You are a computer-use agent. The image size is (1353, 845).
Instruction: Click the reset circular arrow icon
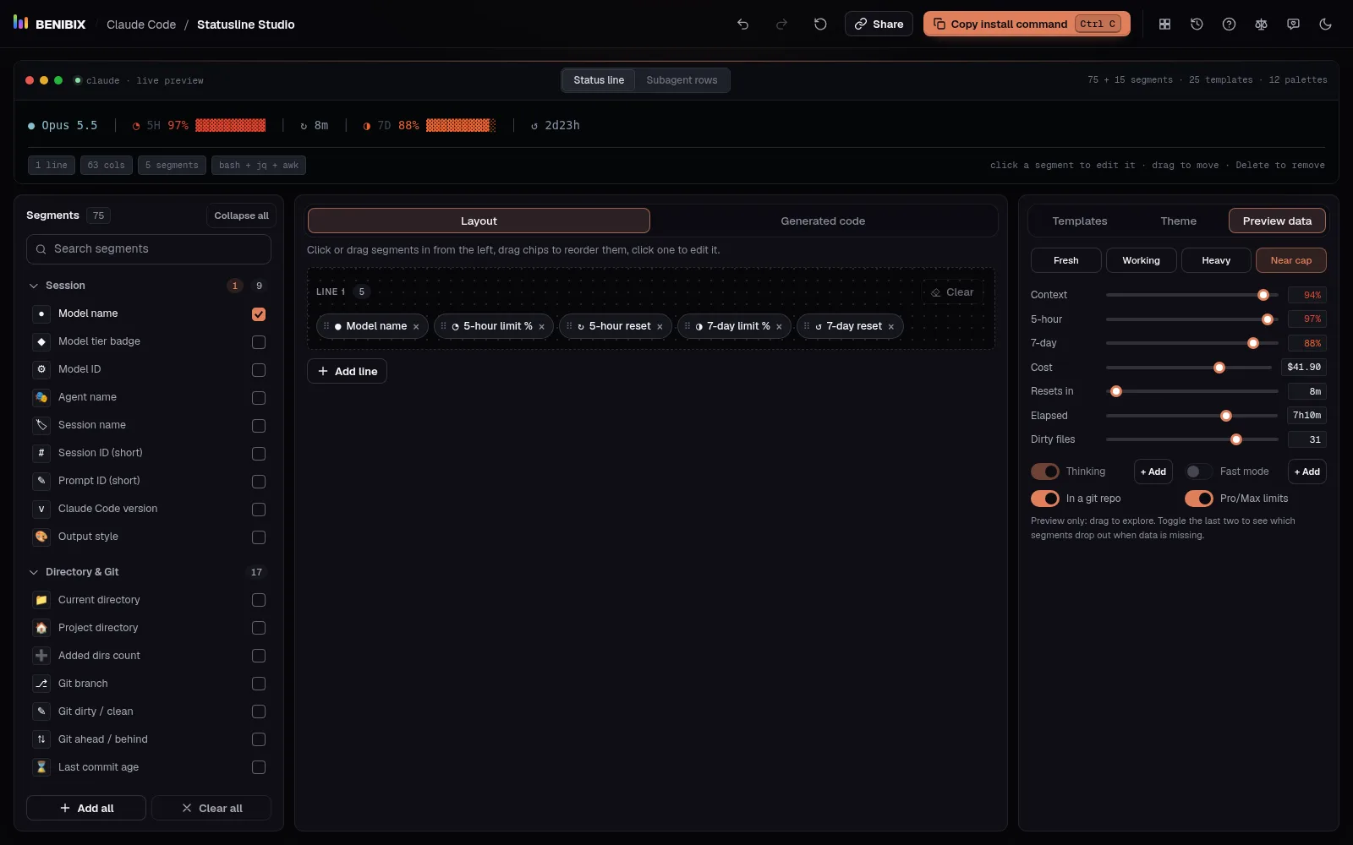[x=820, y=25]
